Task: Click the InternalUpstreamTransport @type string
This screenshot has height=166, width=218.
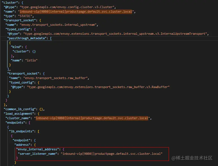Action: [115, 34]
